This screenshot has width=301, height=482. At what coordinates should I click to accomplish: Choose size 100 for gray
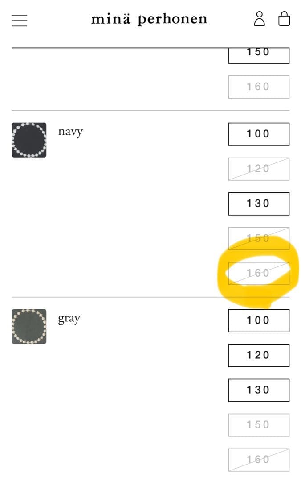click(259, 320)
